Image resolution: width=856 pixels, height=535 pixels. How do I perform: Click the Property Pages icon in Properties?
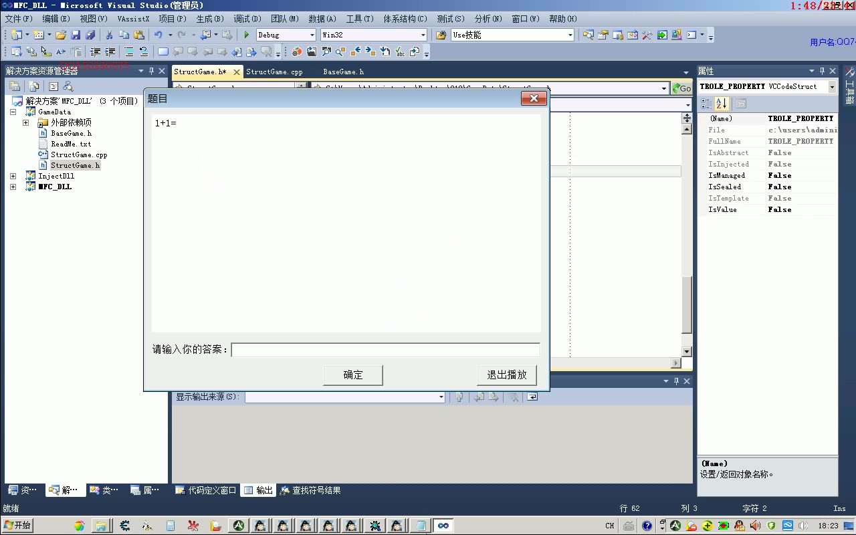coord(740,104)
